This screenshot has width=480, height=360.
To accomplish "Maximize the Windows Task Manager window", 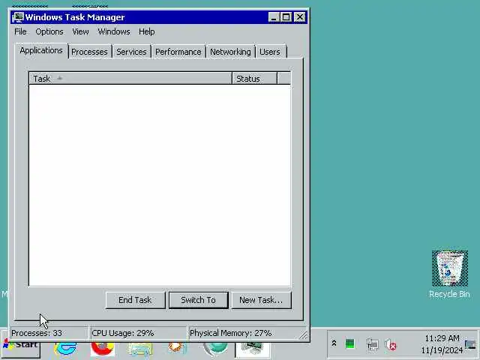I will [286, 17].
